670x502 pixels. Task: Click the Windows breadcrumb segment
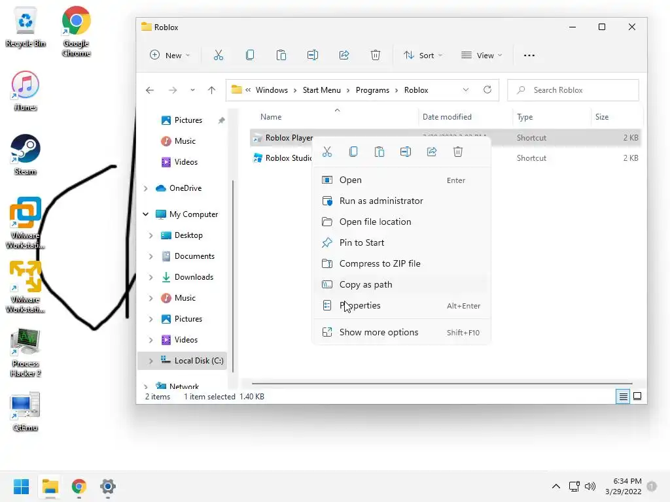click(272, 90)
